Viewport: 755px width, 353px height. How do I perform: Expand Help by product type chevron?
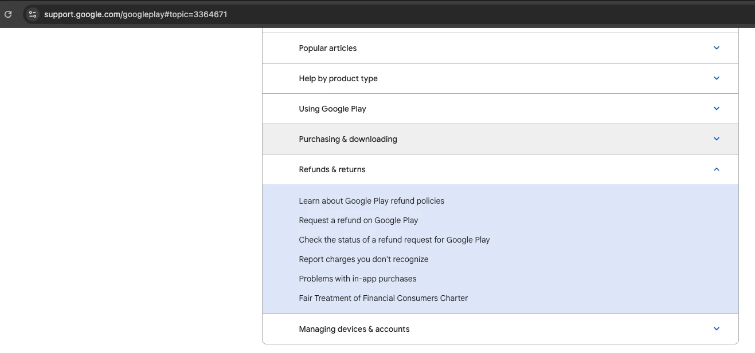716,78
